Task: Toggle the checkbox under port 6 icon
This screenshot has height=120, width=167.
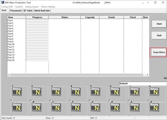Action: pyautogui.click(x=110, y=100)
